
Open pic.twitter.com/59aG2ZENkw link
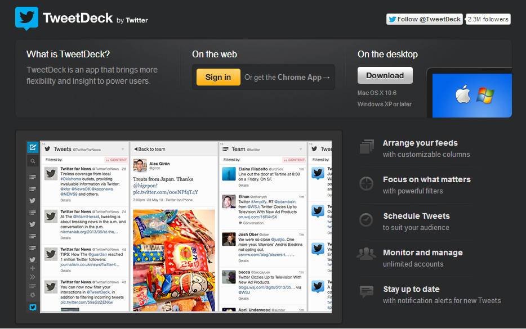click(x=87, y=302)
